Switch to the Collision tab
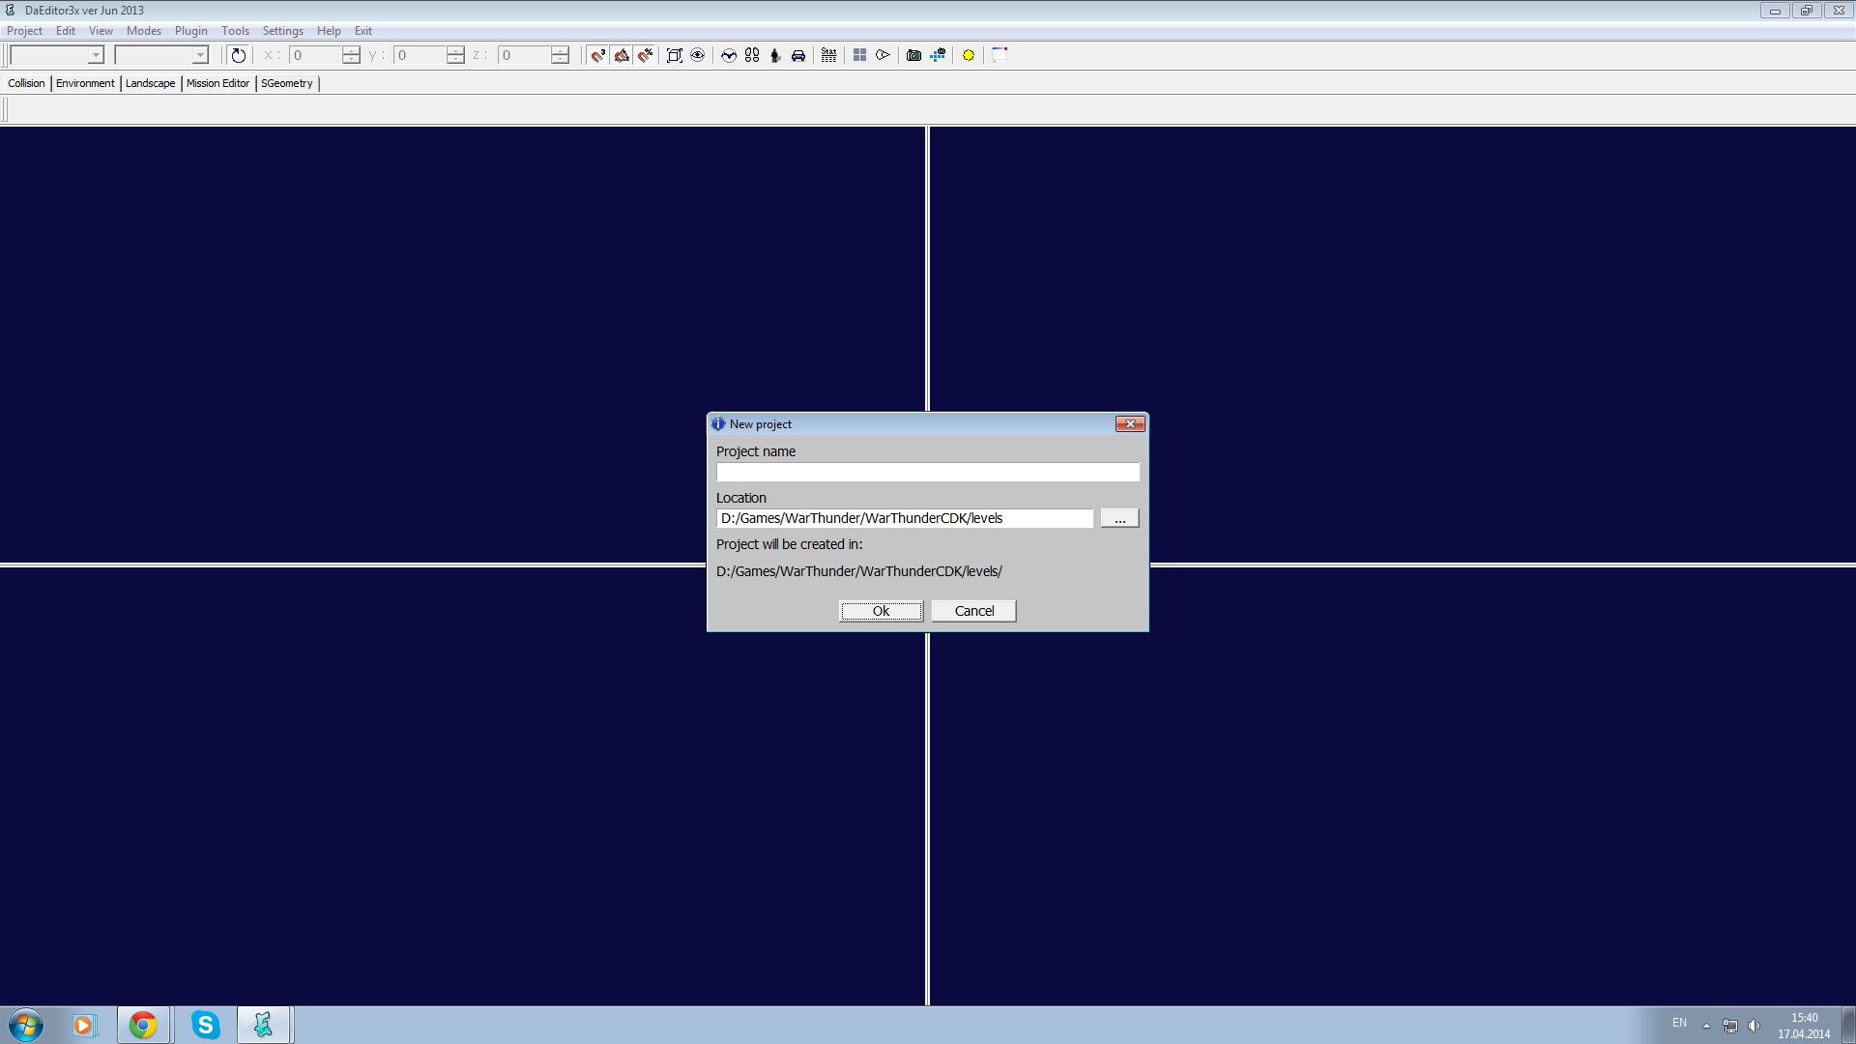Screen dimensions: 1856x1044 (26, 83)
